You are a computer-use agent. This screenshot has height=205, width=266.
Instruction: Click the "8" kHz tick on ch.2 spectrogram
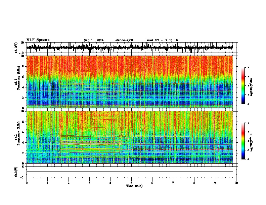pos(24,122)
